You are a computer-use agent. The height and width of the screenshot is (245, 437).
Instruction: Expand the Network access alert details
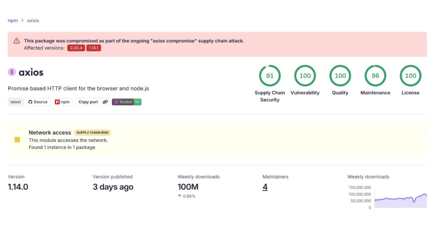pyautogui.click(x=50, y=132)
